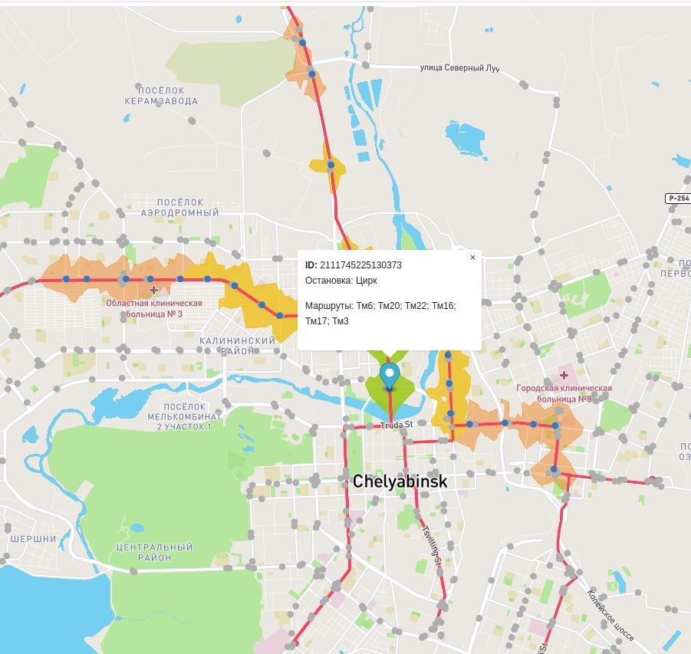691x654 pixels.
Task: Click the Маршруты route list text
Action: pos(380,313)
